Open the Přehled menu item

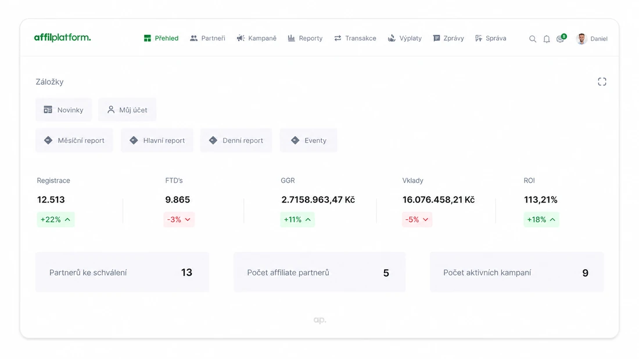pyautogui.click(x=161, y=38)
